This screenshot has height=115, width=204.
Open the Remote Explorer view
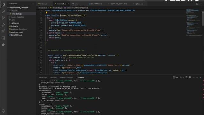3,38
